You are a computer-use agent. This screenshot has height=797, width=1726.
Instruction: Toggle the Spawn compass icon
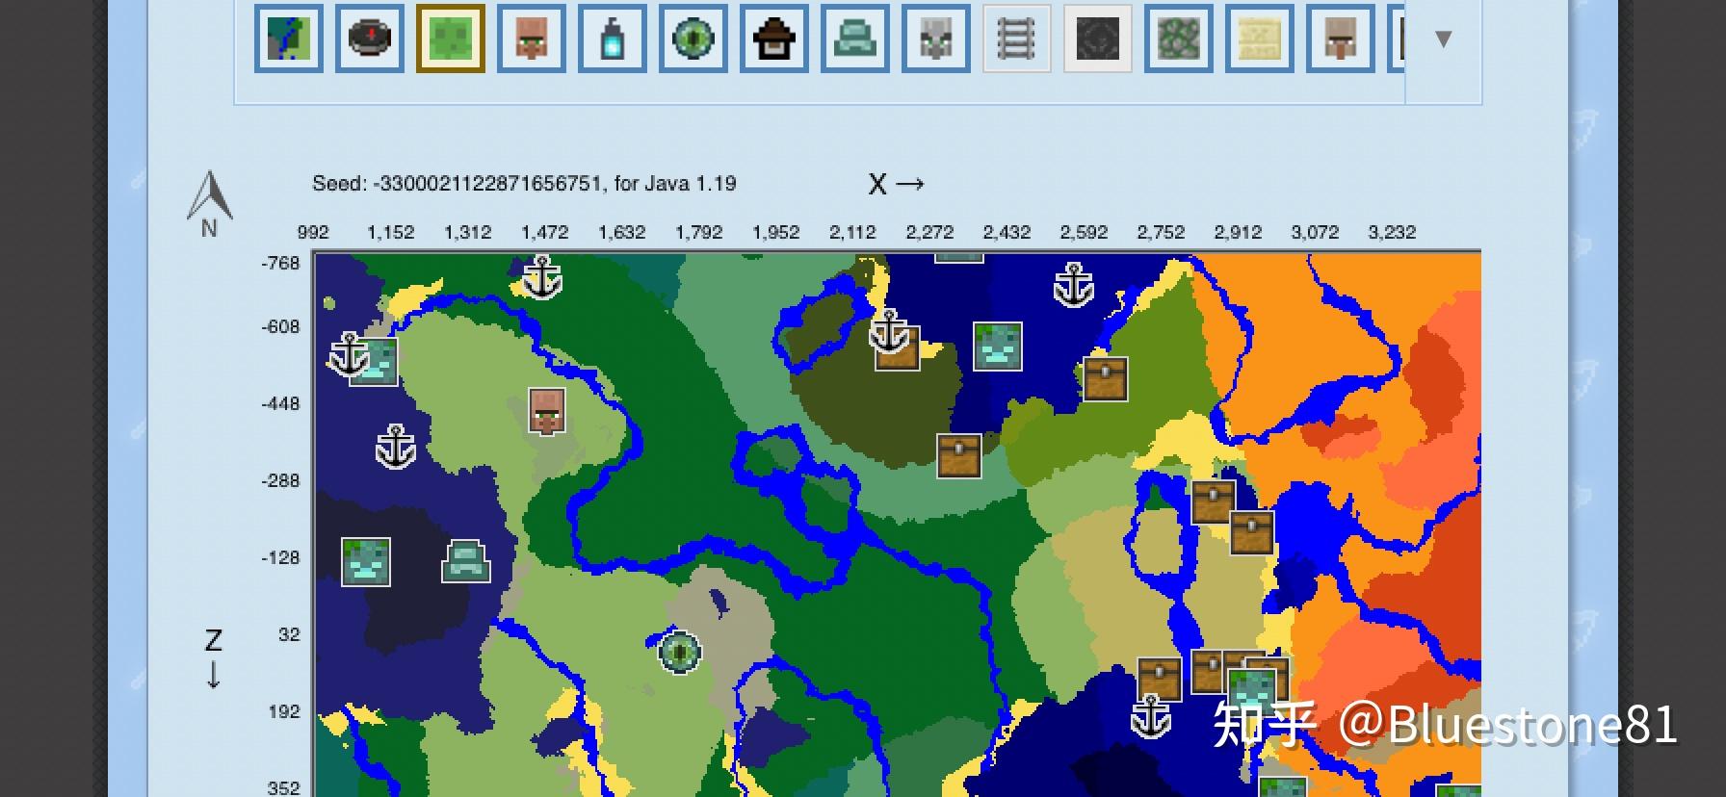coord(370,39)
